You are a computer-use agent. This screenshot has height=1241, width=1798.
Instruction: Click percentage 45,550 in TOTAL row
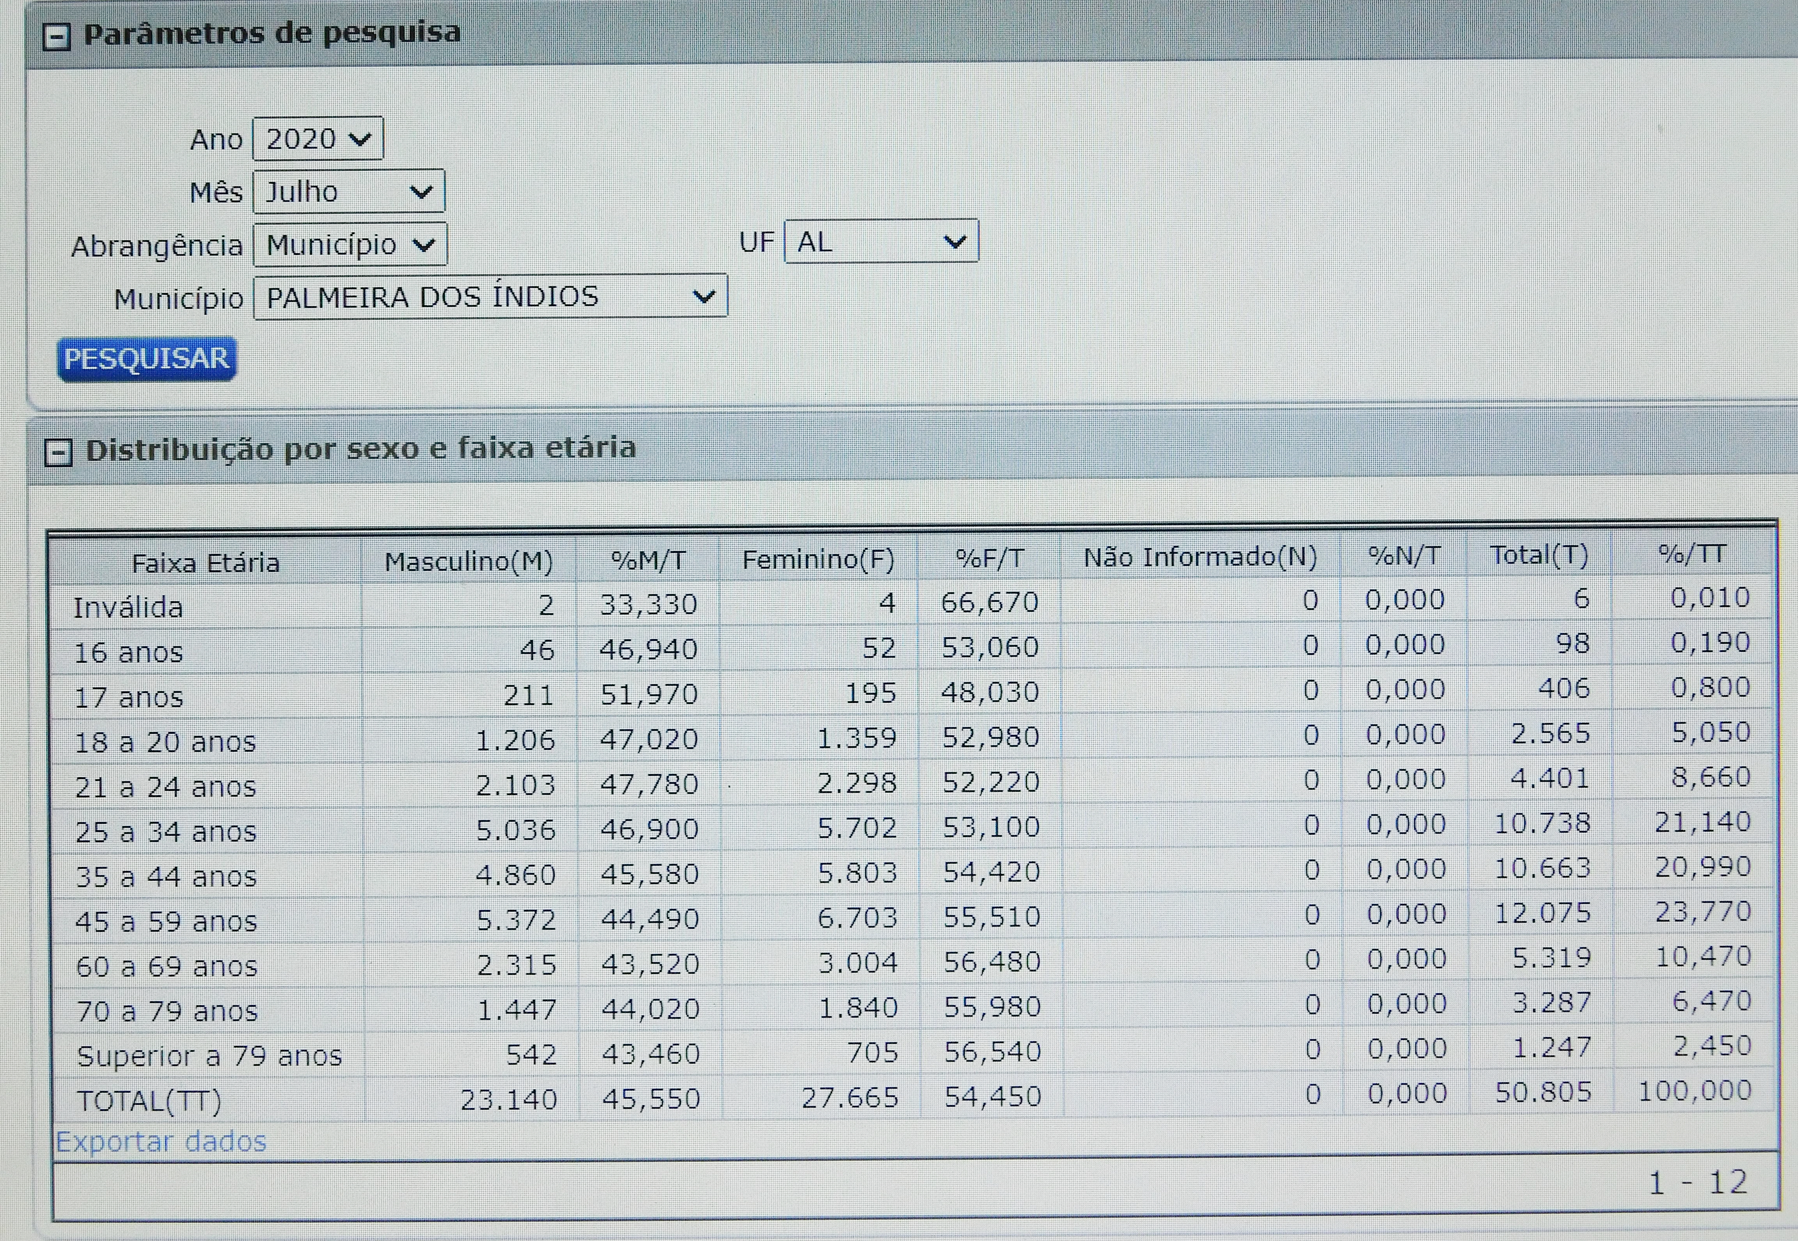click(651, 1099)
